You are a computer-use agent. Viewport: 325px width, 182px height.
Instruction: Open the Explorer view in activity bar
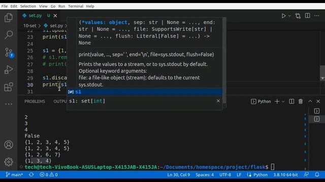(x=9, y=18)
